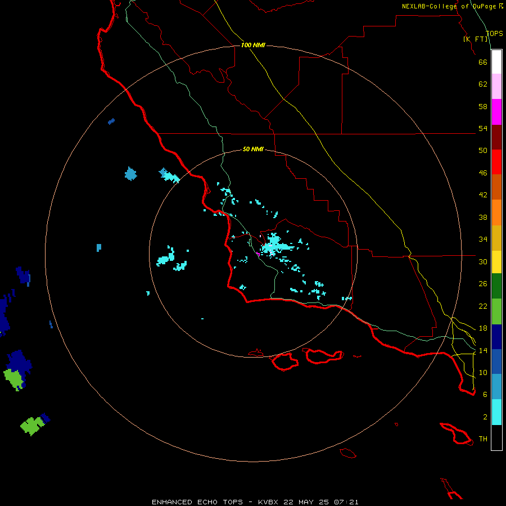Click the '6' legend label
This screenshot has height=506, width=506.
coord(485,395)
